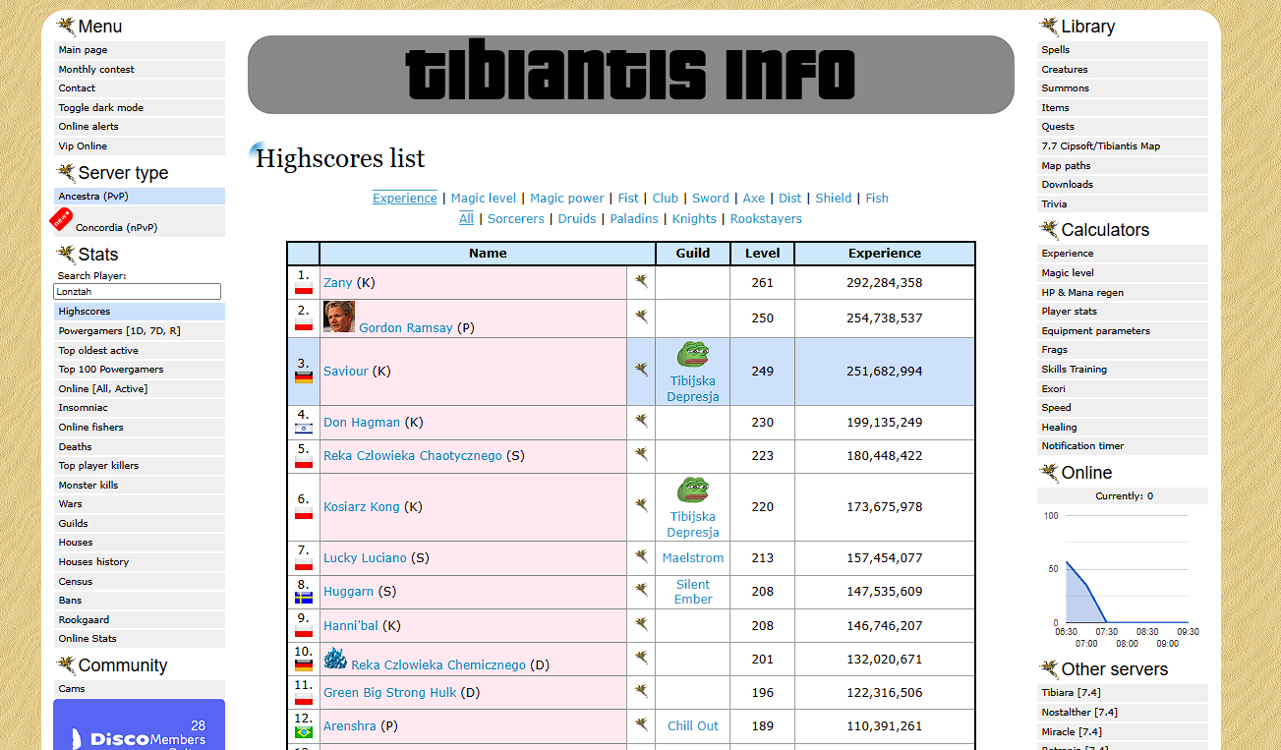Click the dragon icon in Gordon Ramsay's row
1281x750 pixels.
coord(641,317)
